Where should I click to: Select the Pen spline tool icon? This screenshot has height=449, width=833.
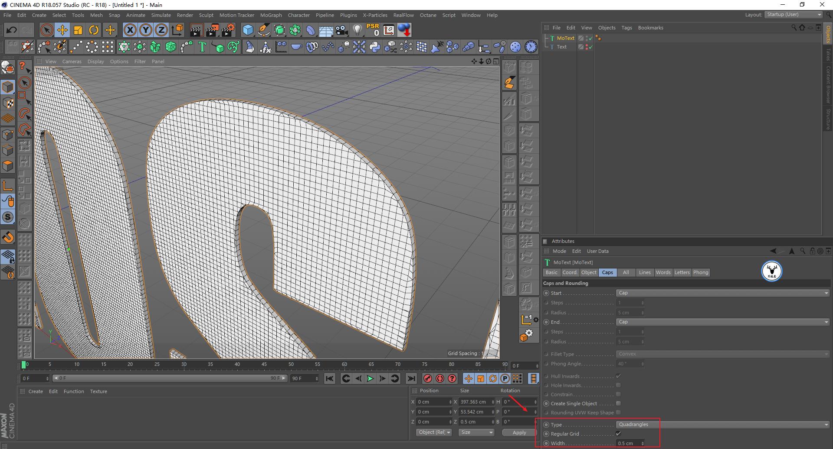(263, 30)
